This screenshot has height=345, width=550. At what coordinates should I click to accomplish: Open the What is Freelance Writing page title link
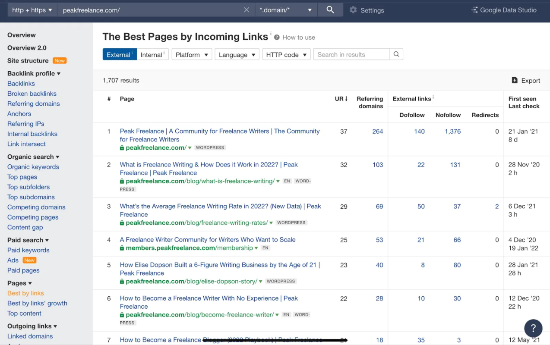coord(209,169)
